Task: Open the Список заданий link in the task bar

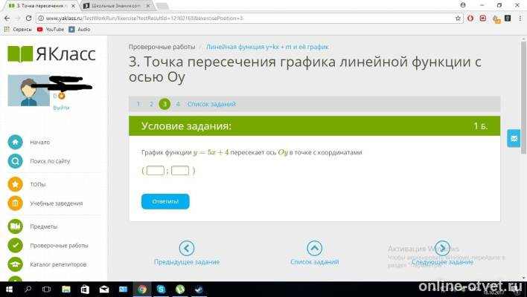Action: coord(211,104)
